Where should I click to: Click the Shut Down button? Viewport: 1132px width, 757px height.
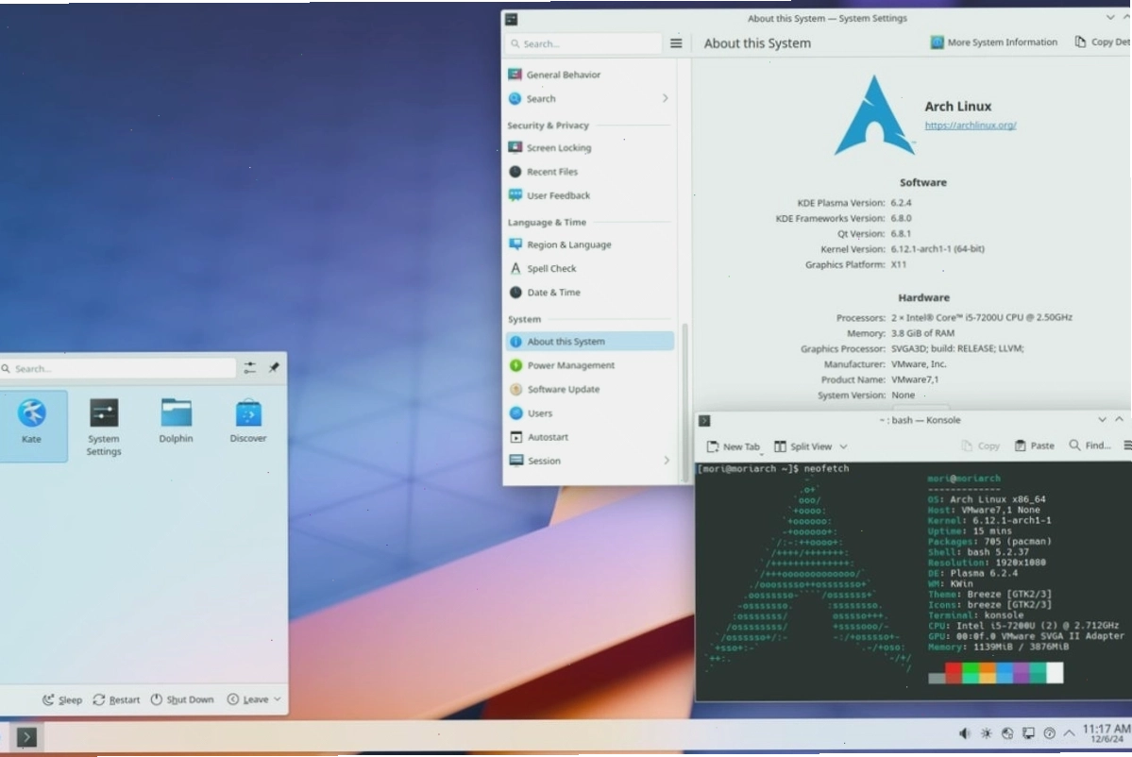[182, 699]
